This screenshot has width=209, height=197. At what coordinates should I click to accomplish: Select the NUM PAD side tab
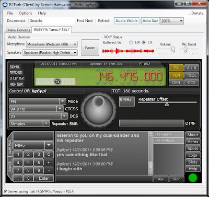[x=10, y=146]
